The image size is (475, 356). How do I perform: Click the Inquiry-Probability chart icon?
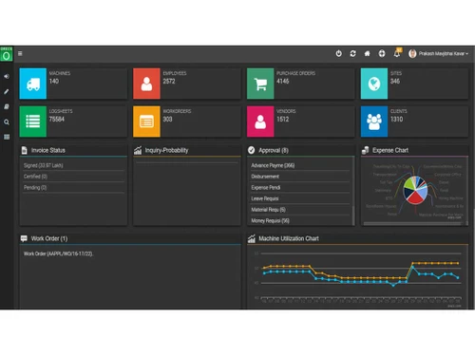pyautogui.click(x=138, y=150)
